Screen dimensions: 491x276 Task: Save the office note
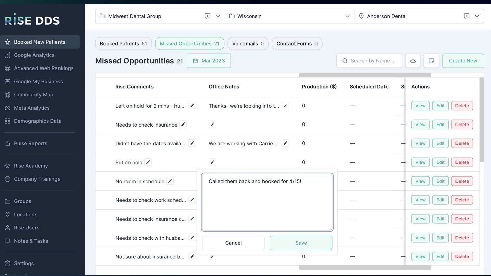tap(301, 243)
